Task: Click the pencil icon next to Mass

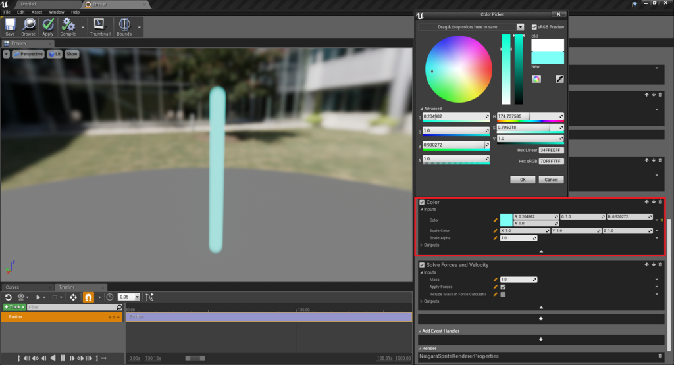Action: tap(495, 280)
